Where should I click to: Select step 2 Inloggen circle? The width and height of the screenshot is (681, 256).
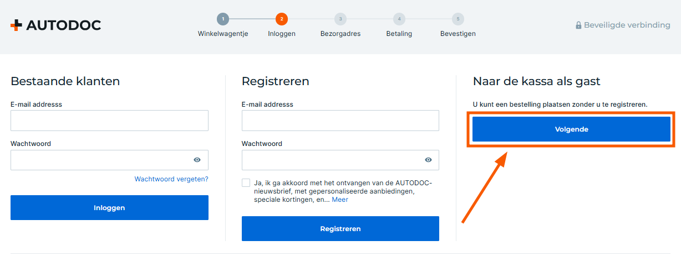coord(282,19)
